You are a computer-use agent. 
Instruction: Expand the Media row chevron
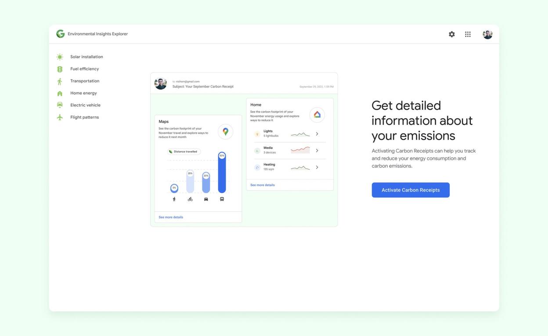(317, 151)
